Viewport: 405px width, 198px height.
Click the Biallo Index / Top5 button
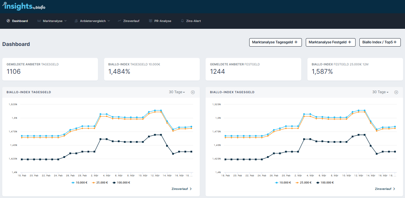[x=380, y=42]
